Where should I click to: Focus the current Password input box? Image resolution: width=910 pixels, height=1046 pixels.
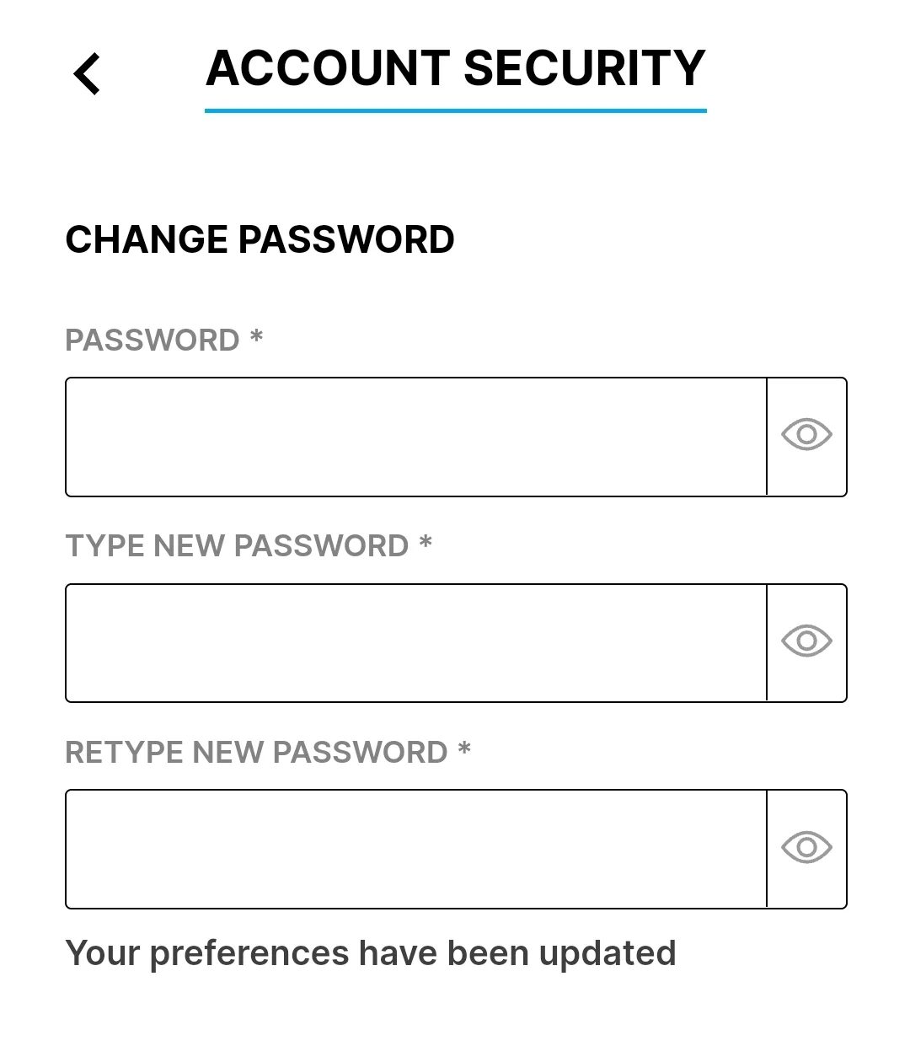pyautogui.click(x=416, y=437)
